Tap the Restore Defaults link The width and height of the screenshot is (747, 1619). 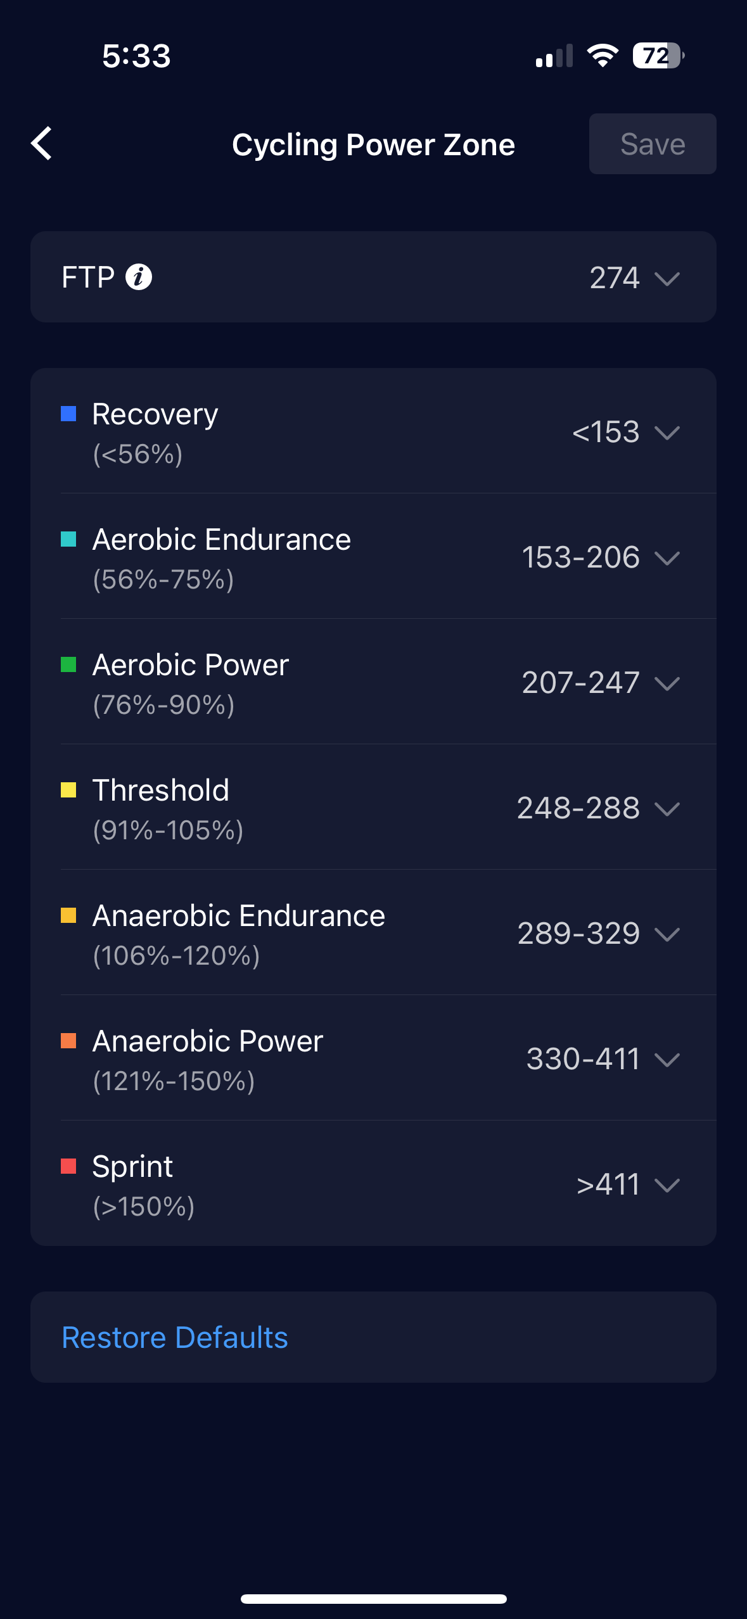click(175, 1337)
